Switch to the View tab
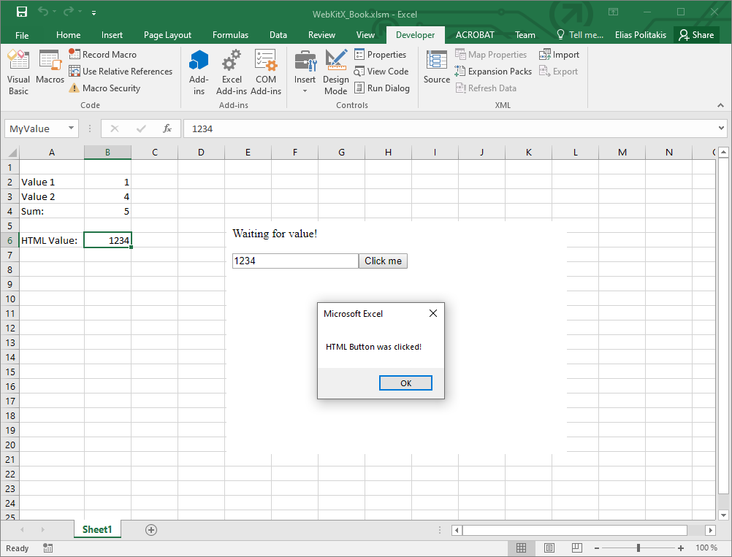The width and height of the screenshot is (732, 557). 365,35
